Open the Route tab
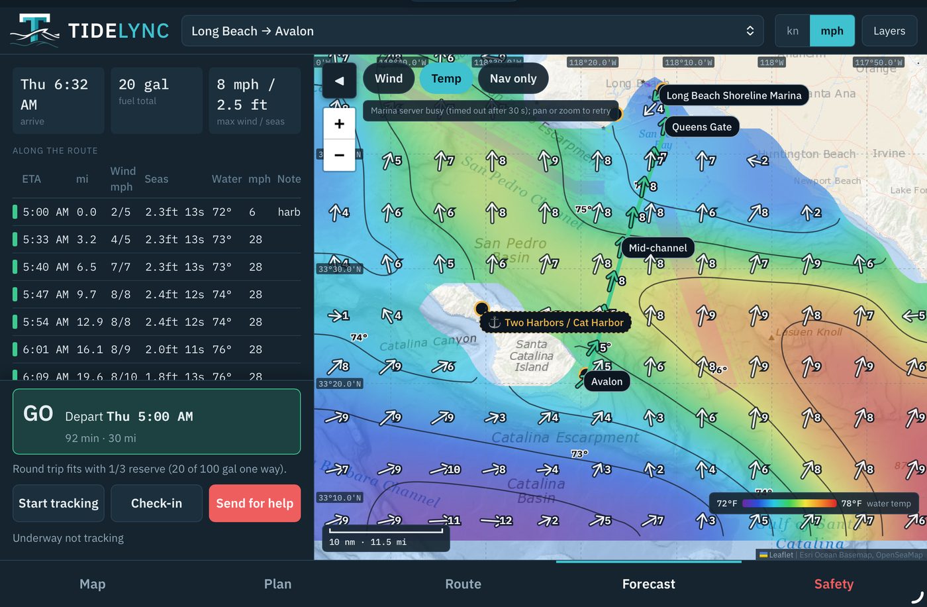 pyautogui.click(x=463, y=584)
